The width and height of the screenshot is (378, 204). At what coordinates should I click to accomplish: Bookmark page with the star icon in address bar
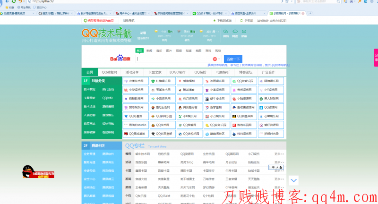coord(287,1)
